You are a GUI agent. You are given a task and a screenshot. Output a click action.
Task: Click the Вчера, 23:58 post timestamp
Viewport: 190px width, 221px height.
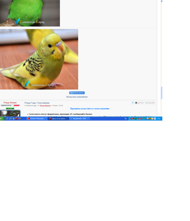pyautogui.click(x=58, y=105)
